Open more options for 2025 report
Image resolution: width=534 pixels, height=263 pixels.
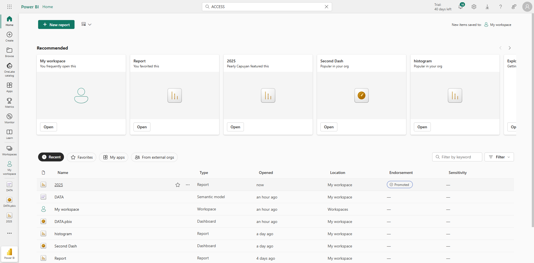point(188,185)
